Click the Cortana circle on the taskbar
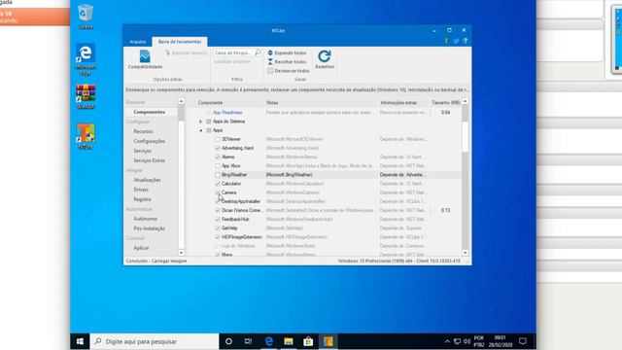This screenshot has height=350, width=622. pos(228,341)
